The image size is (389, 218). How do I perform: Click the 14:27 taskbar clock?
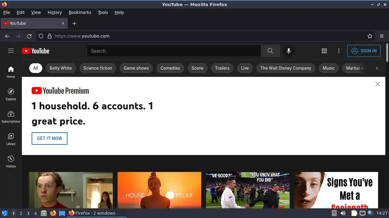click(382, 213)
